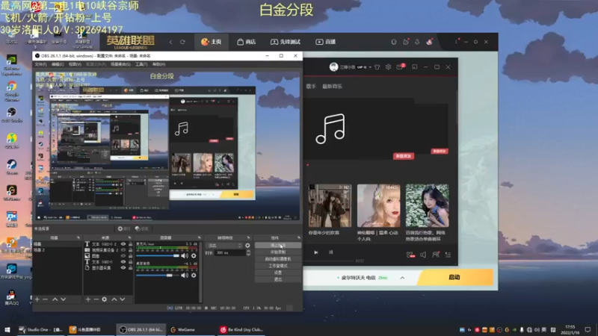
Task: Toggle lock on 文本 (GDI+) 2 source
Action: point(130,244)
